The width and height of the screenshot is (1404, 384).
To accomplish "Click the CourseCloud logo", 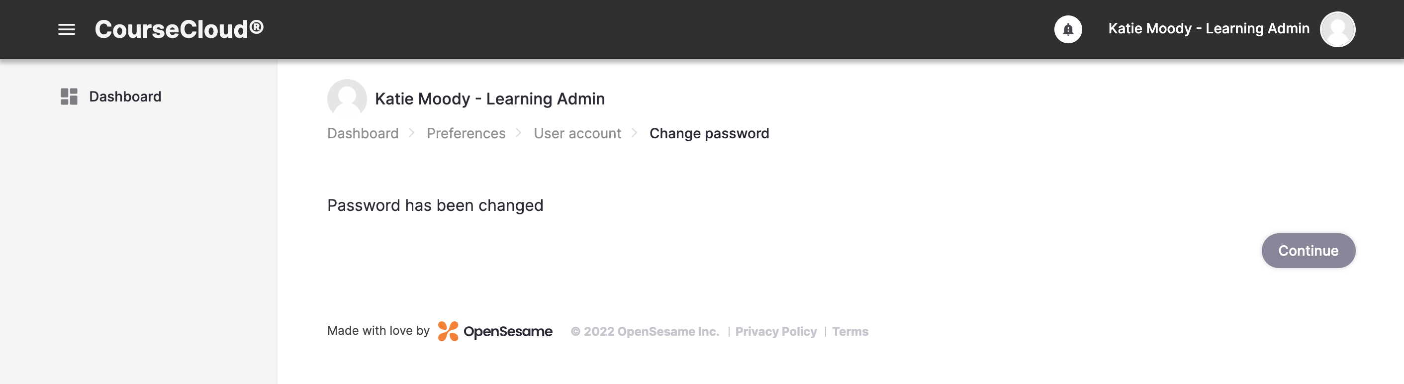I will (180, 29).
